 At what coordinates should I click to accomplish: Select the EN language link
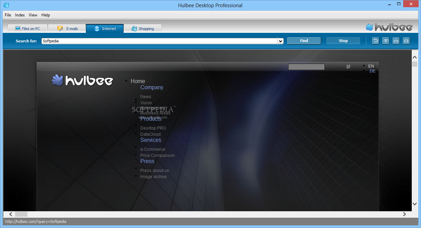[371, 66]
